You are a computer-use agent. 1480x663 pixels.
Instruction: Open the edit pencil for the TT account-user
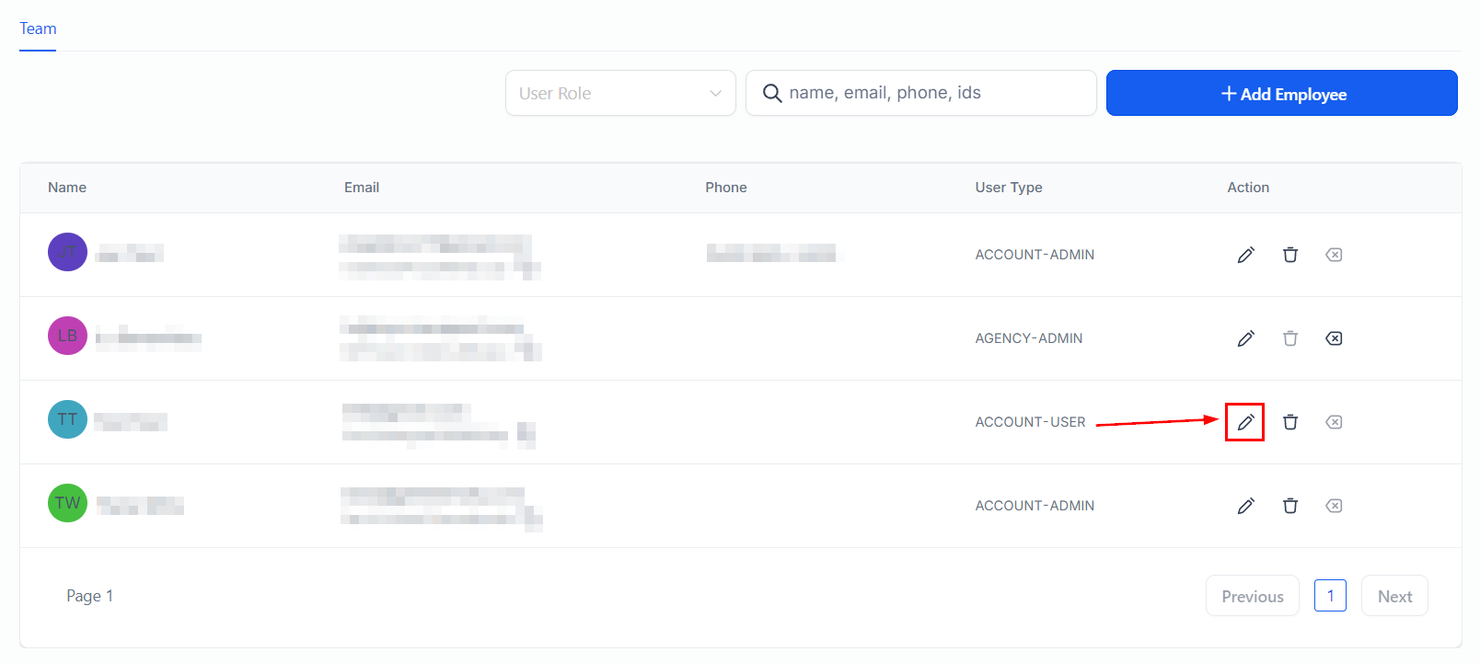coord(1245,422)
